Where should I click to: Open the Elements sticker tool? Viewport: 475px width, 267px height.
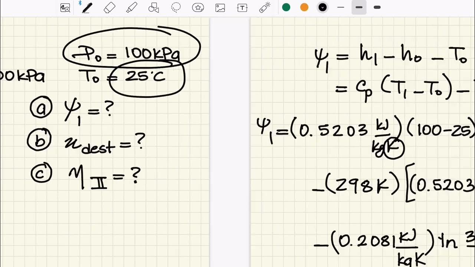198,7
